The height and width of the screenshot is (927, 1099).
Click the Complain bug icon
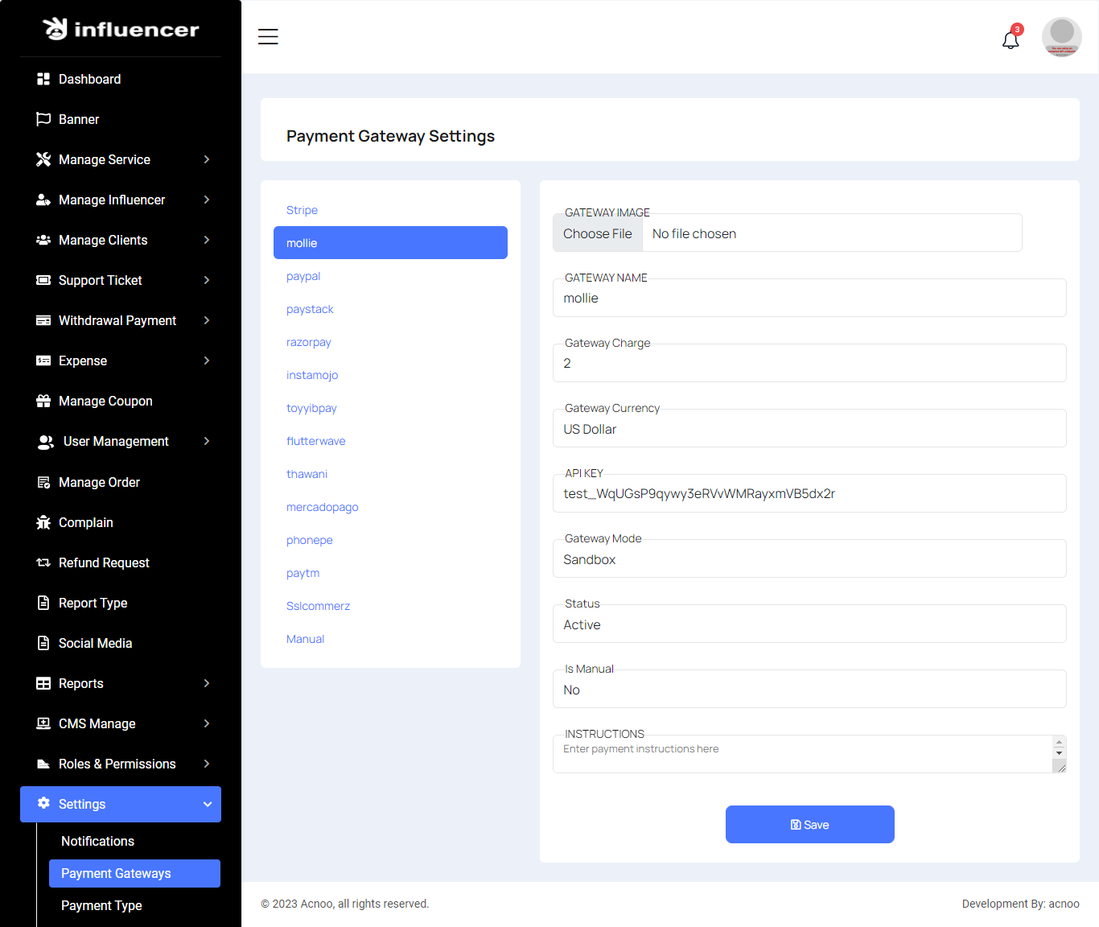point(43,522)
